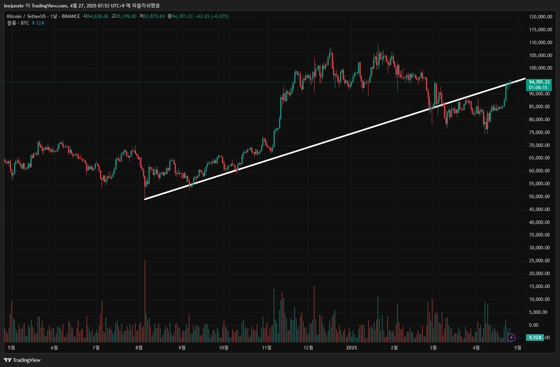The image size is (560, 367).
Task: Click the leejunekr username in header
Action: point(14,5)
